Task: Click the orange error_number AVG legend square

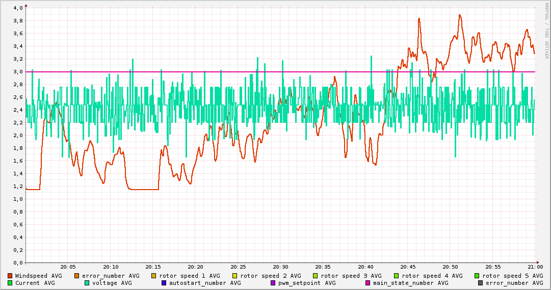Action: pos(77,276)
